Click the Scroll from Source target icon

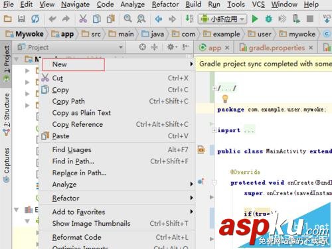[143, 47]
